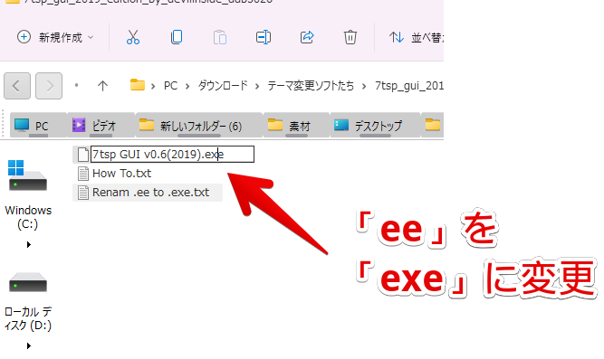Switch to the デスクトップ tab
604x359 pixels.
click(375, 126)
